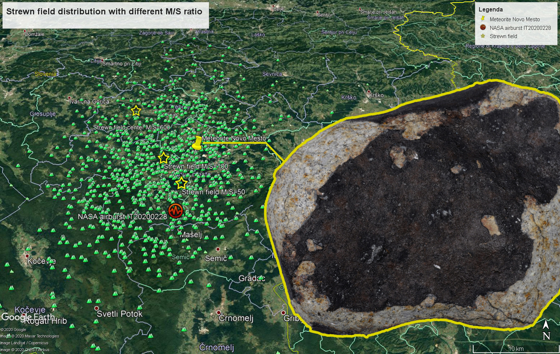
Task: Select 'Strewn field' legend entry text
Action: [503, 36]
